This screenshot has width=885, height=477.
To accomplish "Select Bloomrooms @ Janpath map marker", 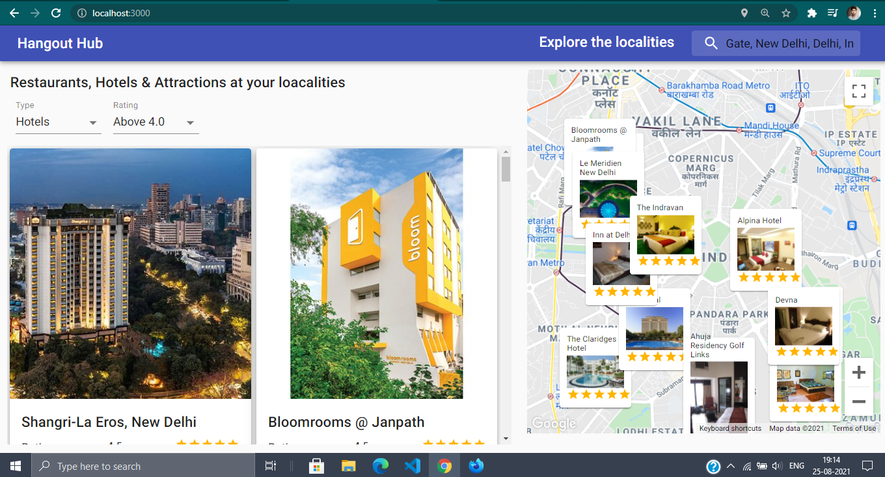I will point(599,135).
